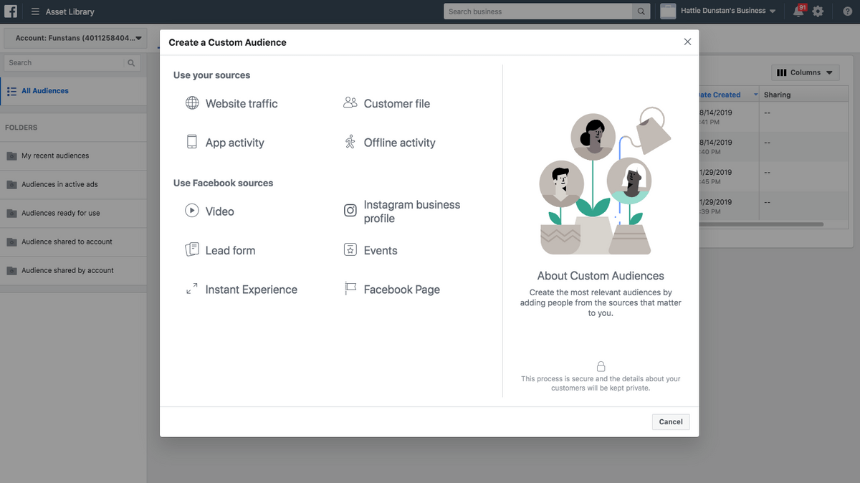Screen dimensions: 860x483
Task: Click the Cancel button
Action: coord(671,422)
